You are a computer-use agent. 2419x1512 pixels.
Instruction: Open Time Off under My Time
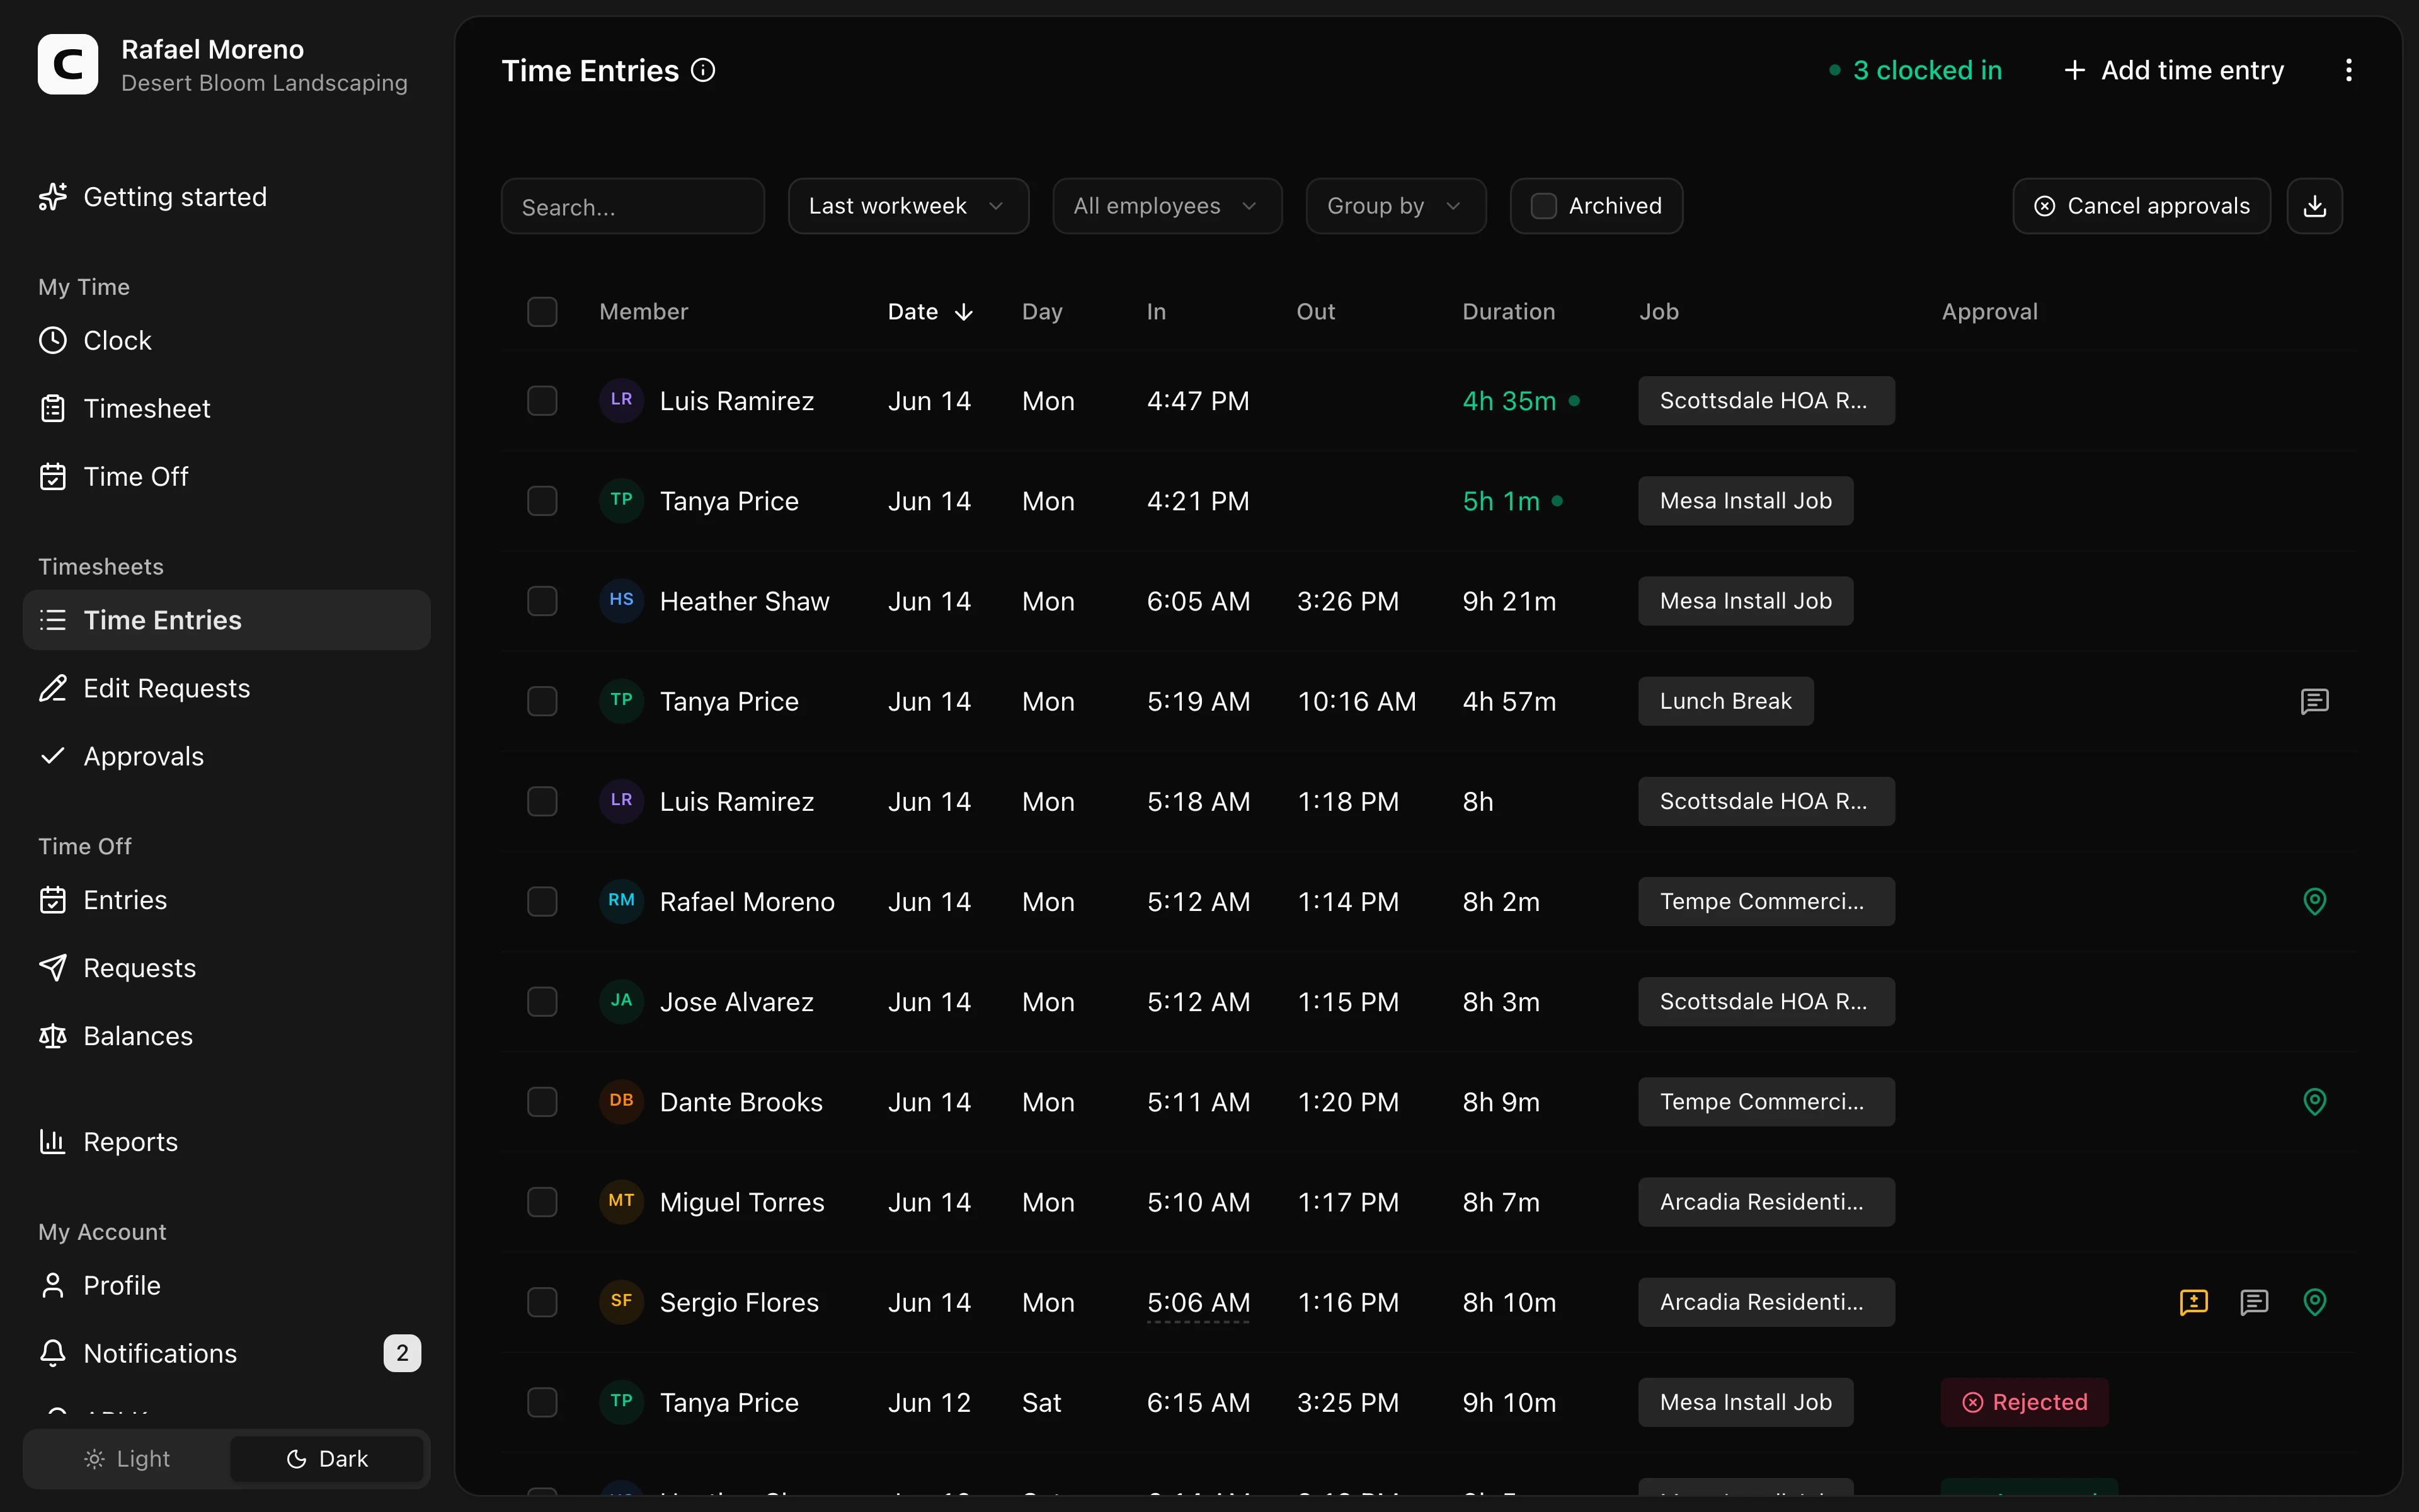[226, 477]
